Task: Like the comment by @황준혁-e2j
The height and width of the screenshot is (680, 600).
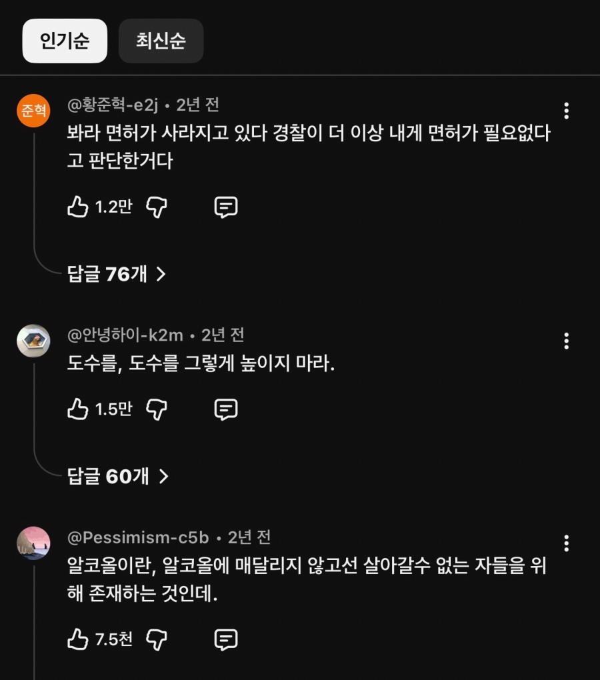Action: click(78, 207)
